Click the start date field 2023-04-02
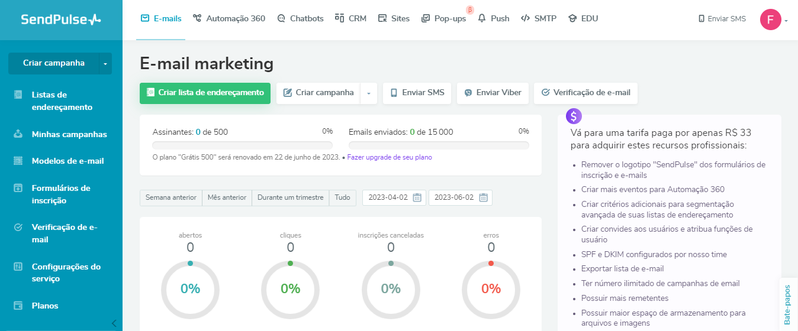The image size is (798, 331). (x=394, y=197)
